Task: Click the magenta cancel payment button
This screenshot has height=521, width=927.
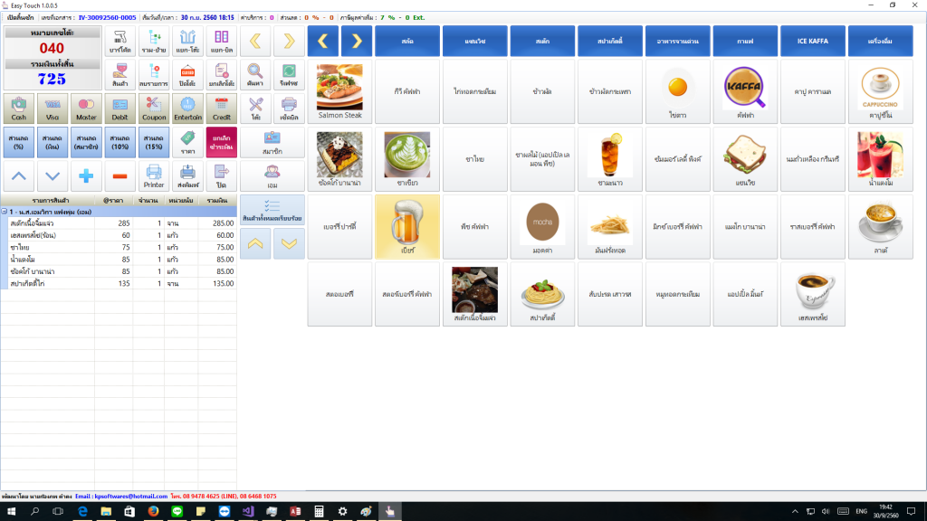Action: [222, 142]
